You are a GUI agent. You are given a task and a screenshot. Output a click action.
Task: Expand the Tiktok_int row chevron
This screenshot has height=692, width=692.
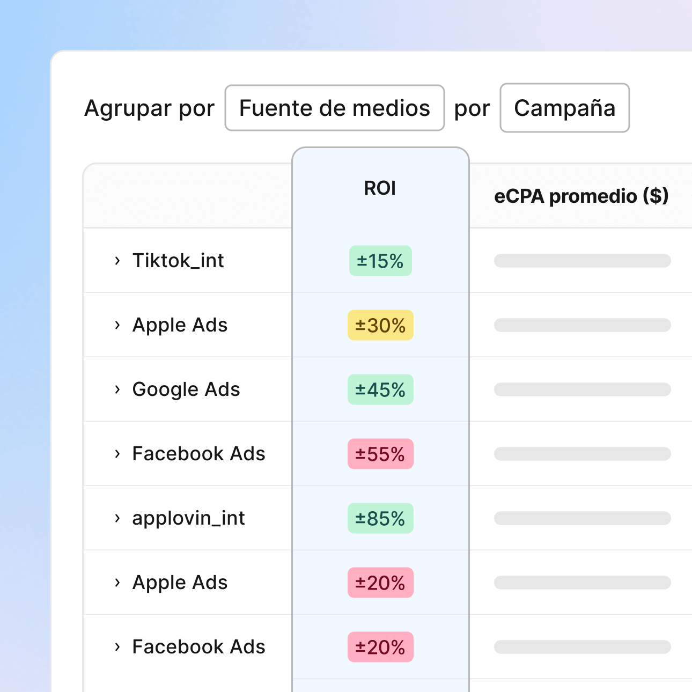[x=117, y=261]
